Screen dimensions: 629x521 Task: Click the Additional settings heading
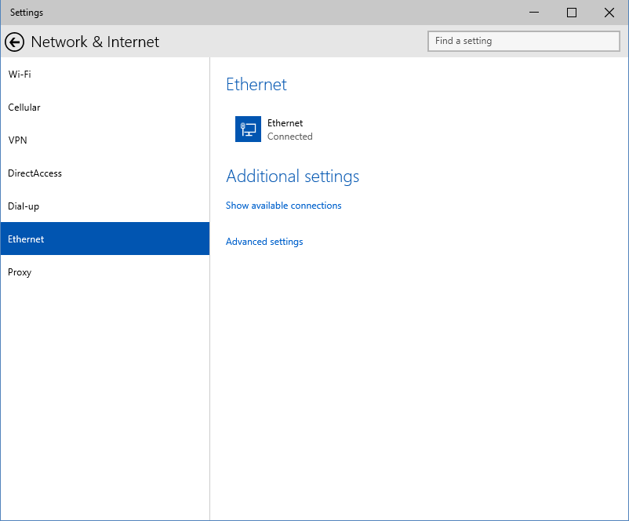(x=293, y=177)
